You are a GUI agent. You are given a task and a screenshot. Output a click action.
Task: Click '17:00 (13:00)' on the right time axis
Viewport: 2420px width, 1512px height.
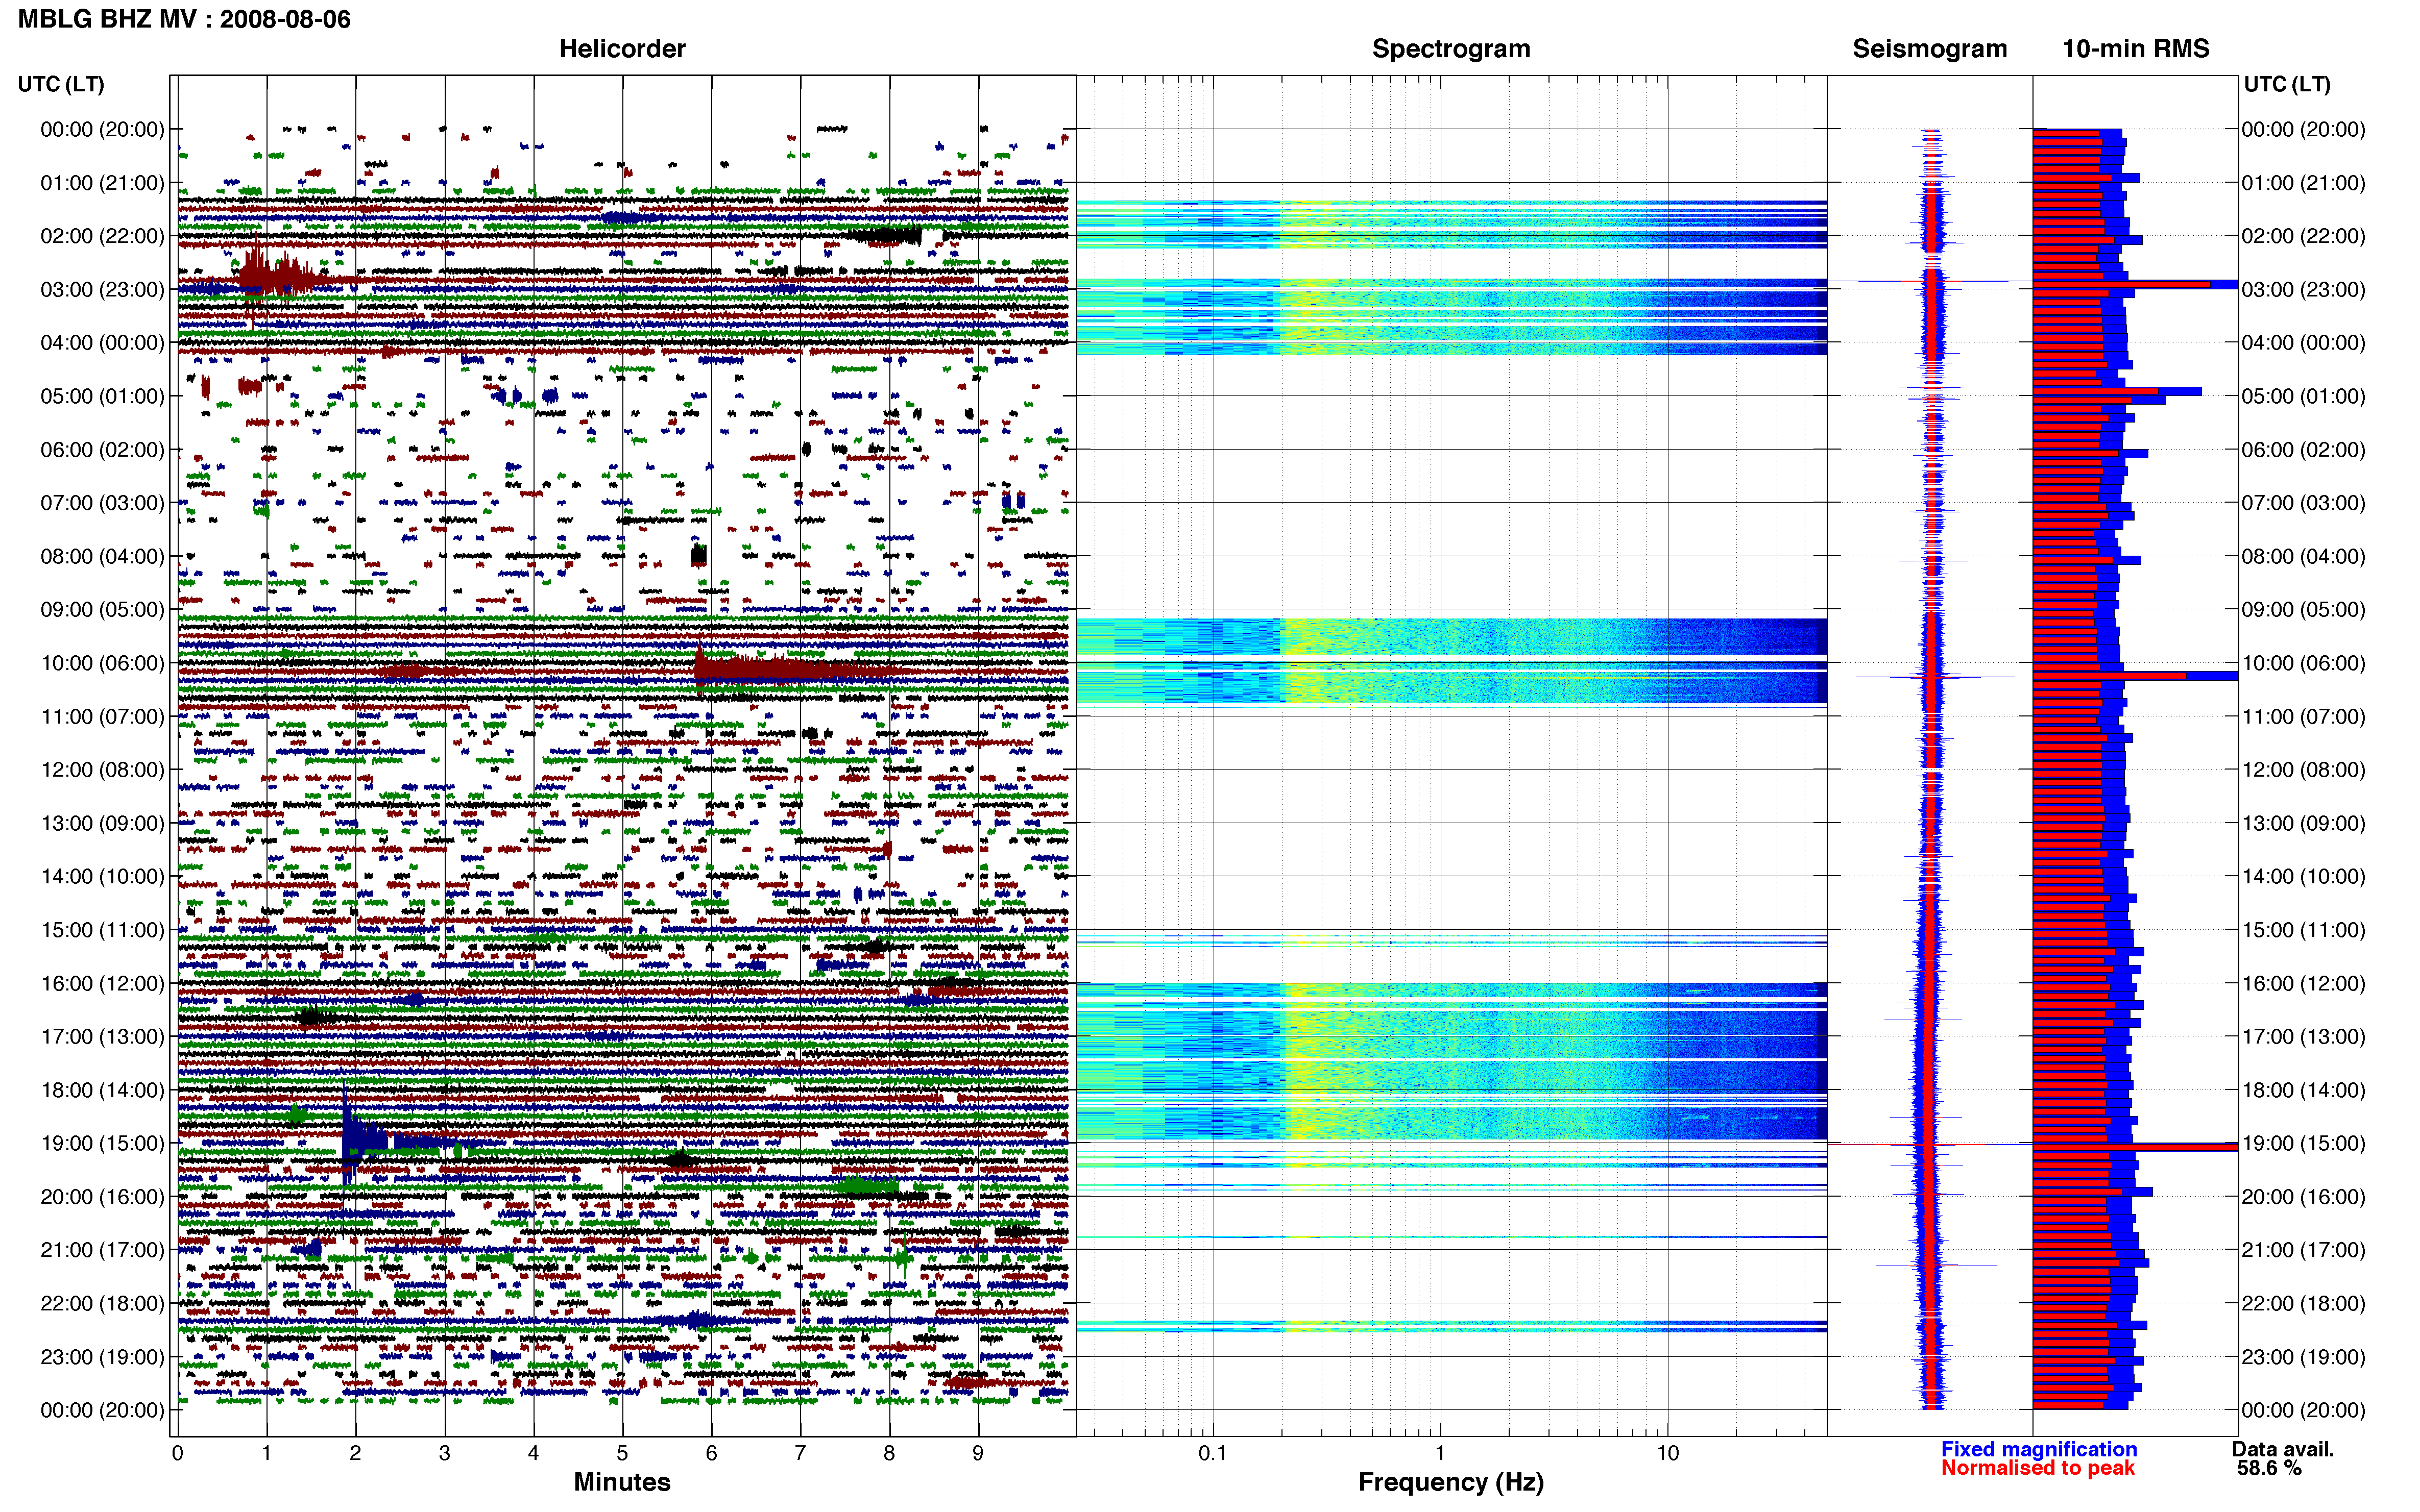pos(2303,1036)
